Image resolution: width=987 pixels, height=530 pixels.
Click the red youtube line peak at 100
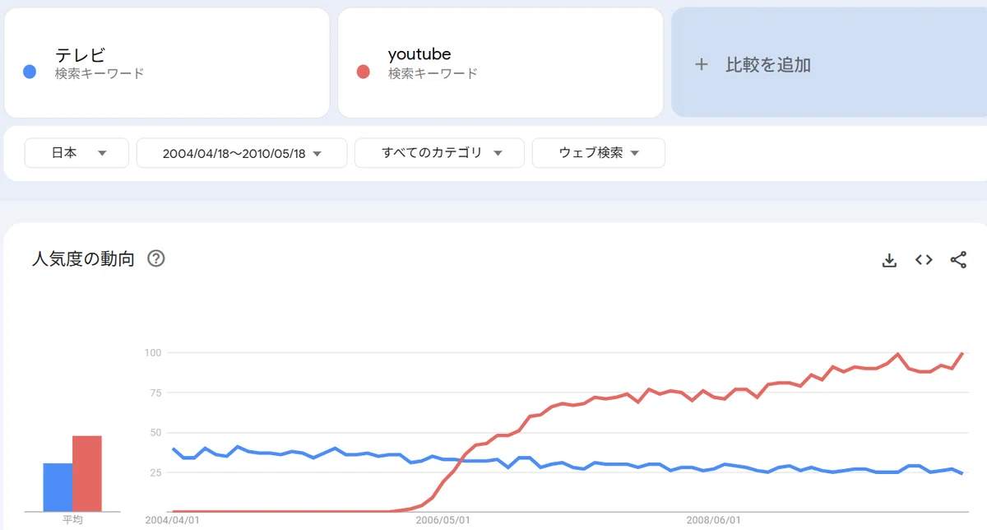[962, 354]
